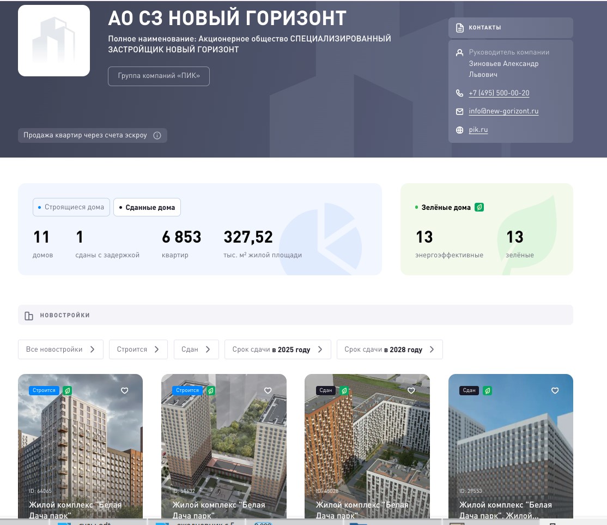Select the Сданные дома tab
The image size is (607, 525).
147,207
